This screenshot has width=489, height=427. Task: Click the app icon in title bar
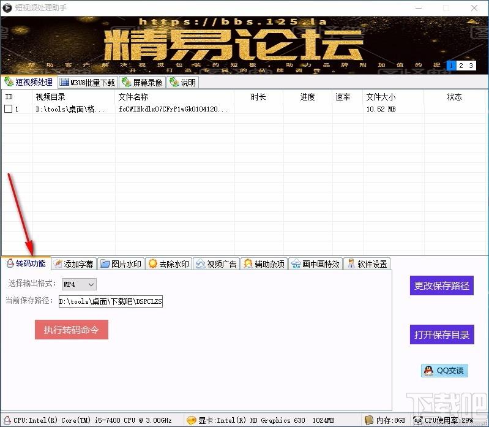[7, 7]
